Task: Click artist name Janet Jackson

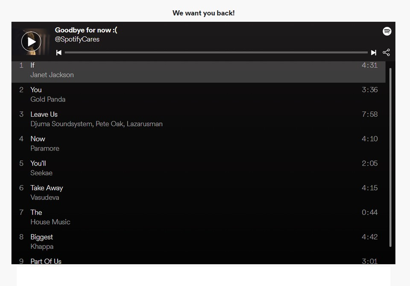Action: click(x=52, y=75)
